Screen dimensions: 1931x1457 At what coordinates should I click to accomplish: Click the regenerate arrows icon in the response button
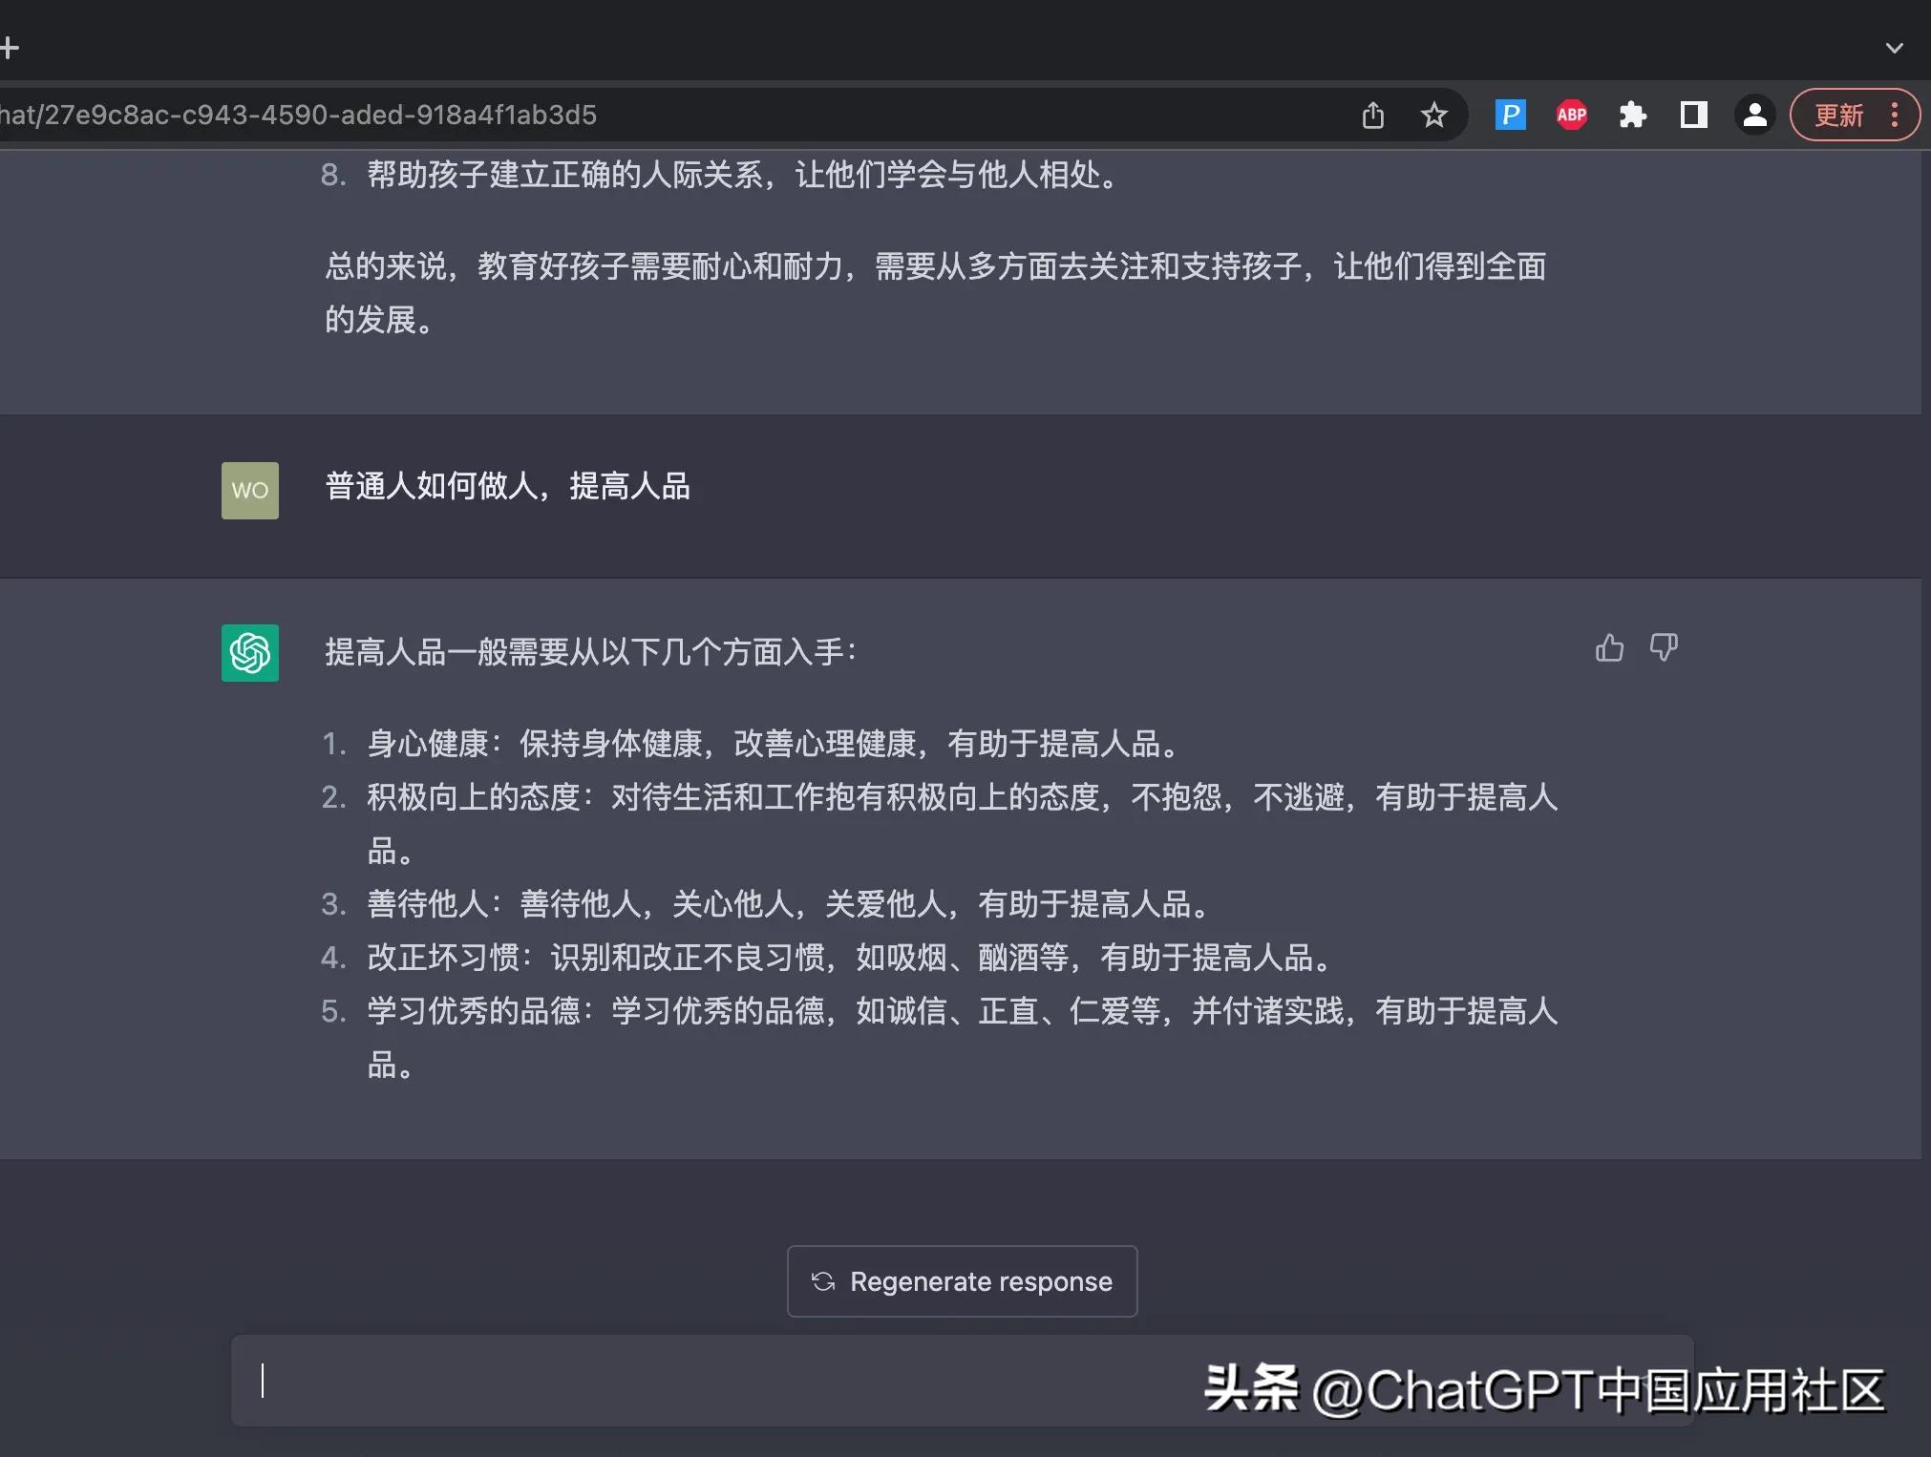pyautogui.click(x=822, y=1281)
